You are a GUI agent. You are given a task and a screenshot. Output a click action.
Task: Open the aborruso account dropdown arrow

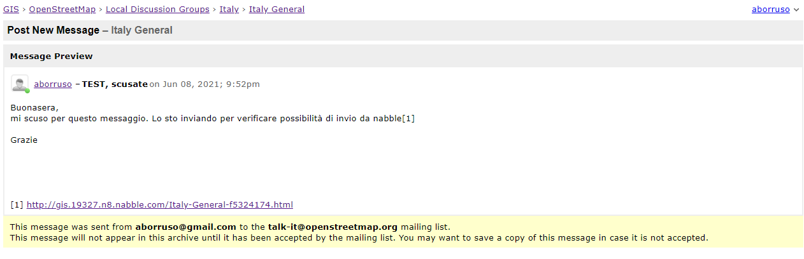click(x=796, y=10)
